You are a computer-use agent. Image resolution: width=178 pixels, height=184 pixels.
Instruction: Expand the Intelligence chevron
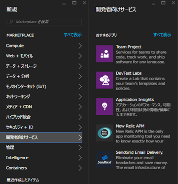pos(80,158)
